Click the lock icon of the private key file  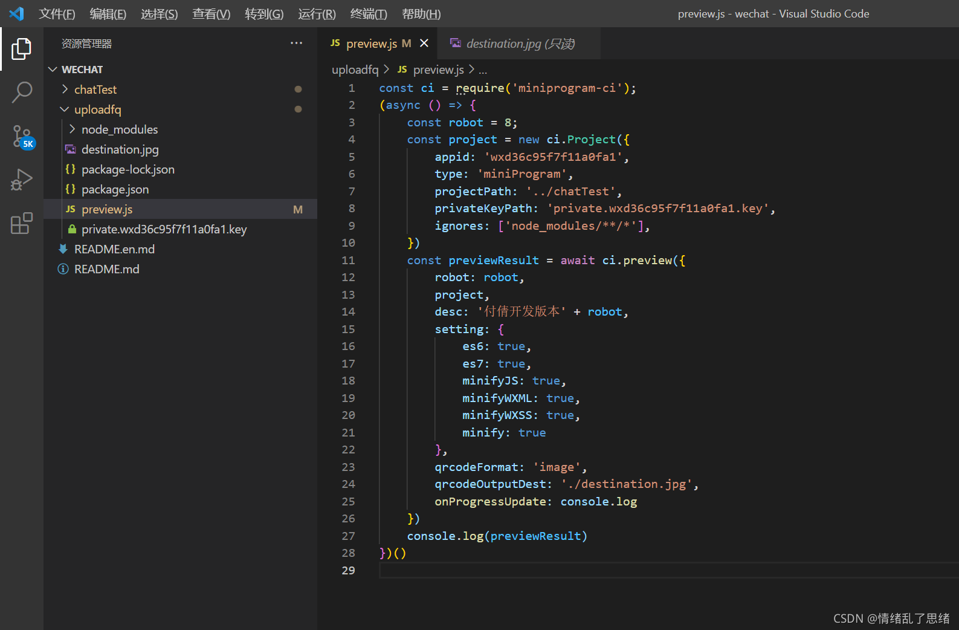pos(72,229)
